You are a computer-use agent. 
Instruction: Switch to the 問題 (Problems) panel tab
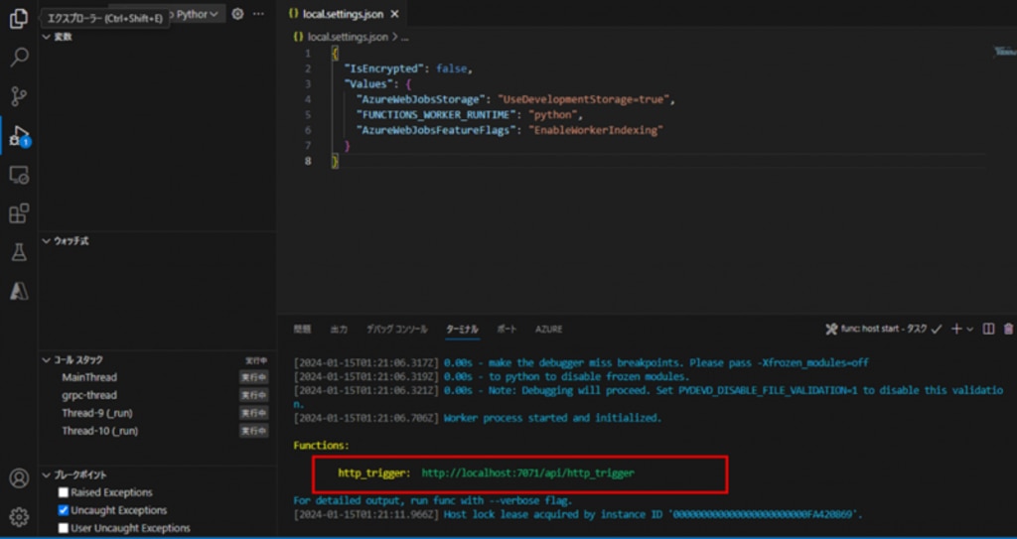302,330
